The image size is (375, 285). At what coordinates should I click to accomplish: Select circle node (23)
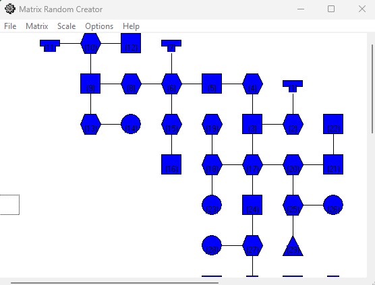pyautogui.click(x=212, y=205)
